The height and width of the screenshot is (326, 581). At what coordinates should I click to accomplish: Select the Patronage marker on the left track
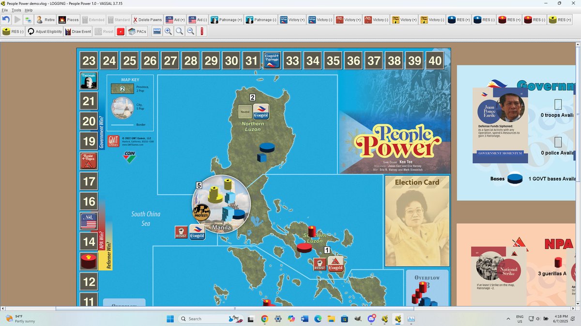[89, 81]
